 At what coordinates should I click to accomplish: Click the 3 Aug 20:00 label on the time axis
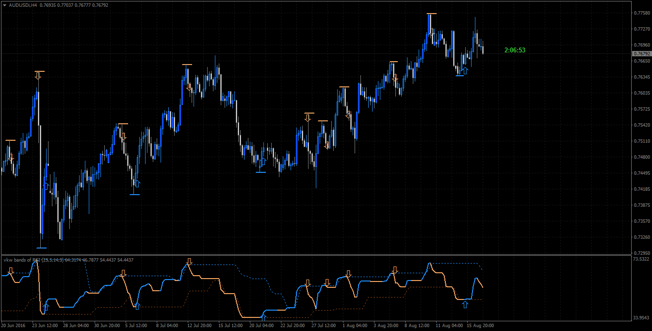pyautogui.click(x=386, y=325)
